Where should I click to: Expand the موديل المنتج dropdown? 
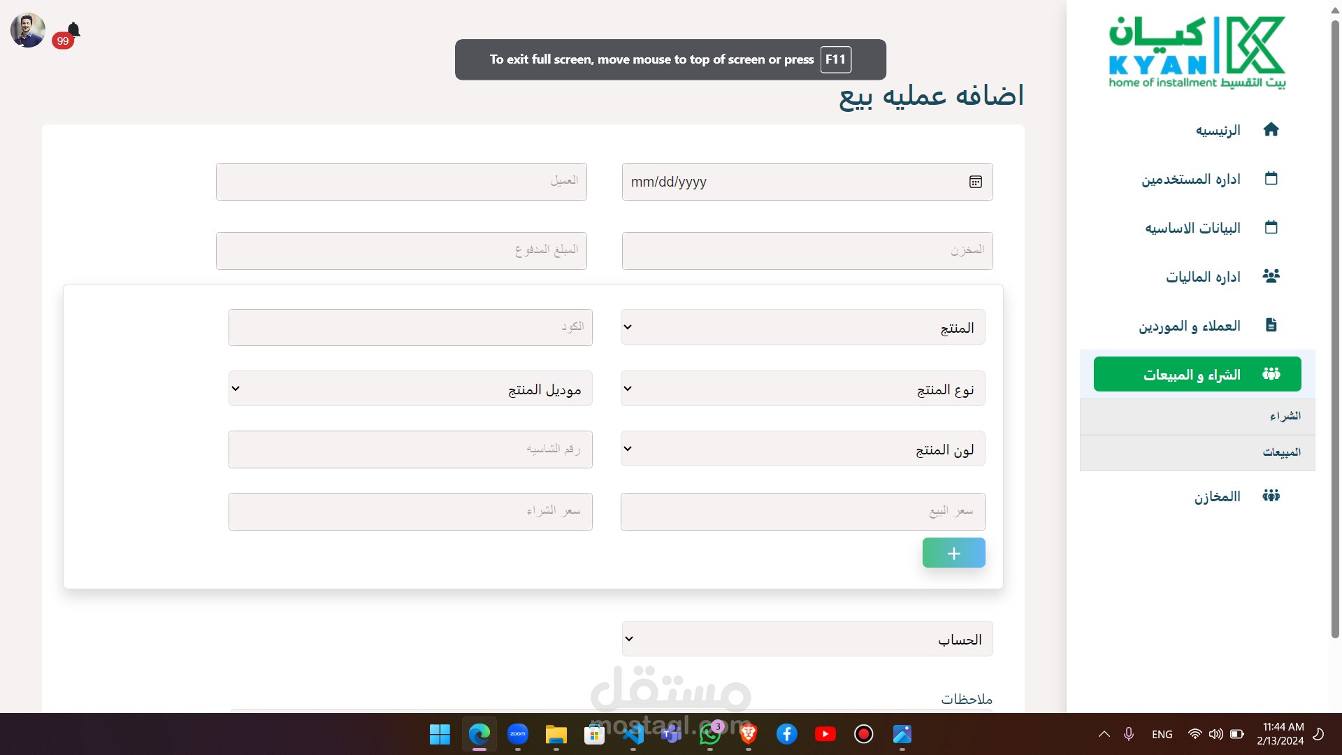pyautogui.click(x=410, y=389)
